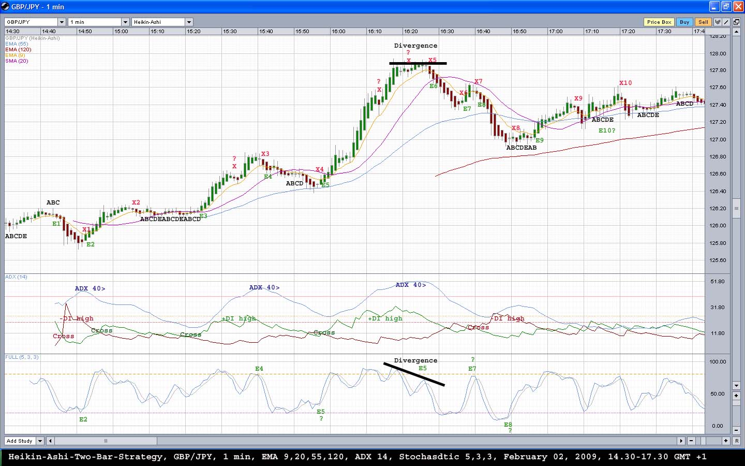Viewport: 745px width, 466px height.
Task: Click the E8 annotation in stochastic panel
Action: (508, 425)
